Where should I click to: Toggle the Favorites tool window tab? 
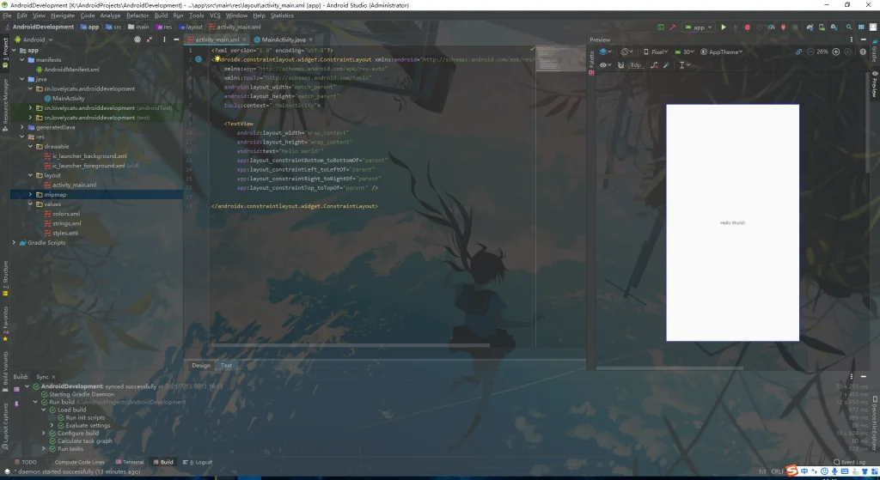click(x=5, y=324)
